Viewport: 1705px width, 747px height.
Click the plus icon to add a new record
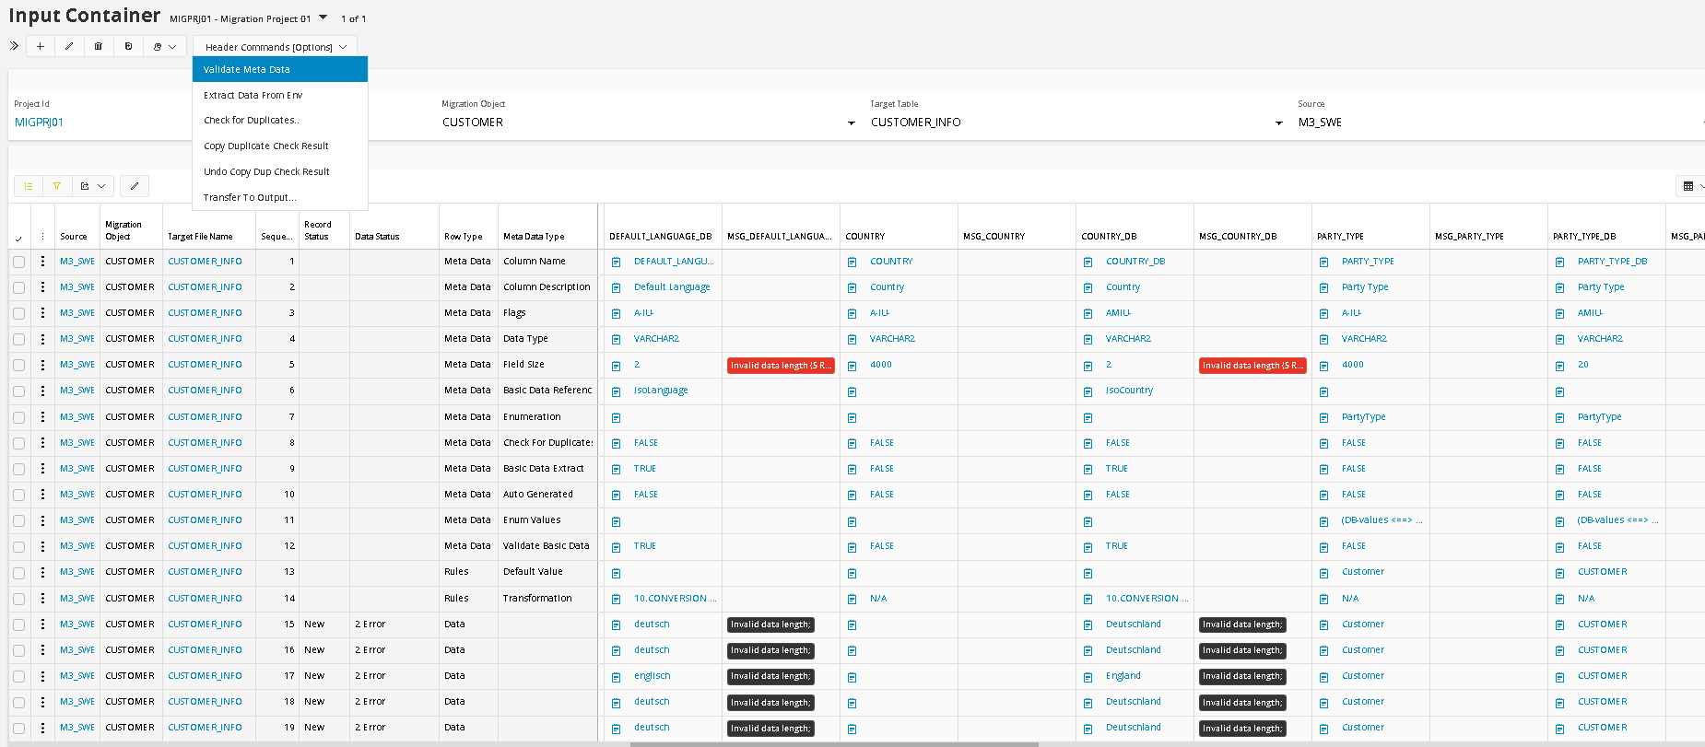(41, 46)
